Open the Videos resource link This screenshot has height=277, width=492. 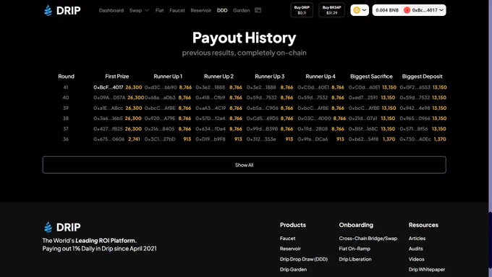click(x=416, y=259)
